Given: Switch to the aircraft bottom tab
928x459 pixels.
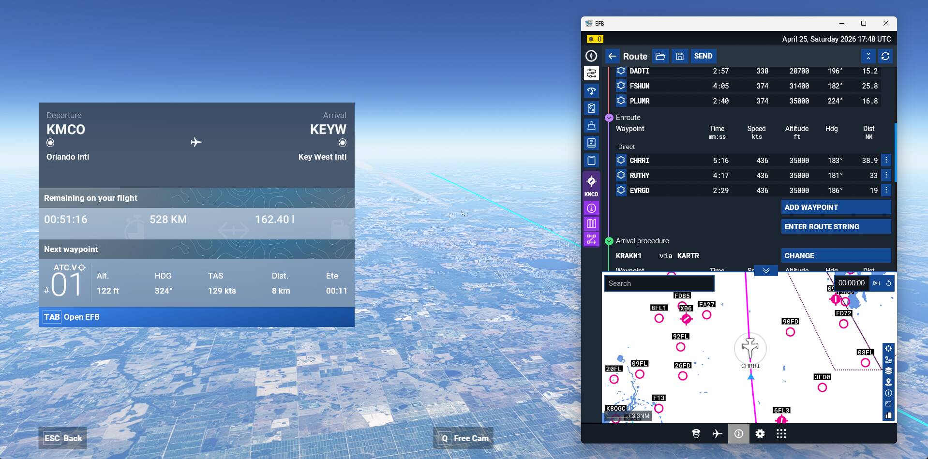Looking at the screenshot, I should [x=717, y=434].
